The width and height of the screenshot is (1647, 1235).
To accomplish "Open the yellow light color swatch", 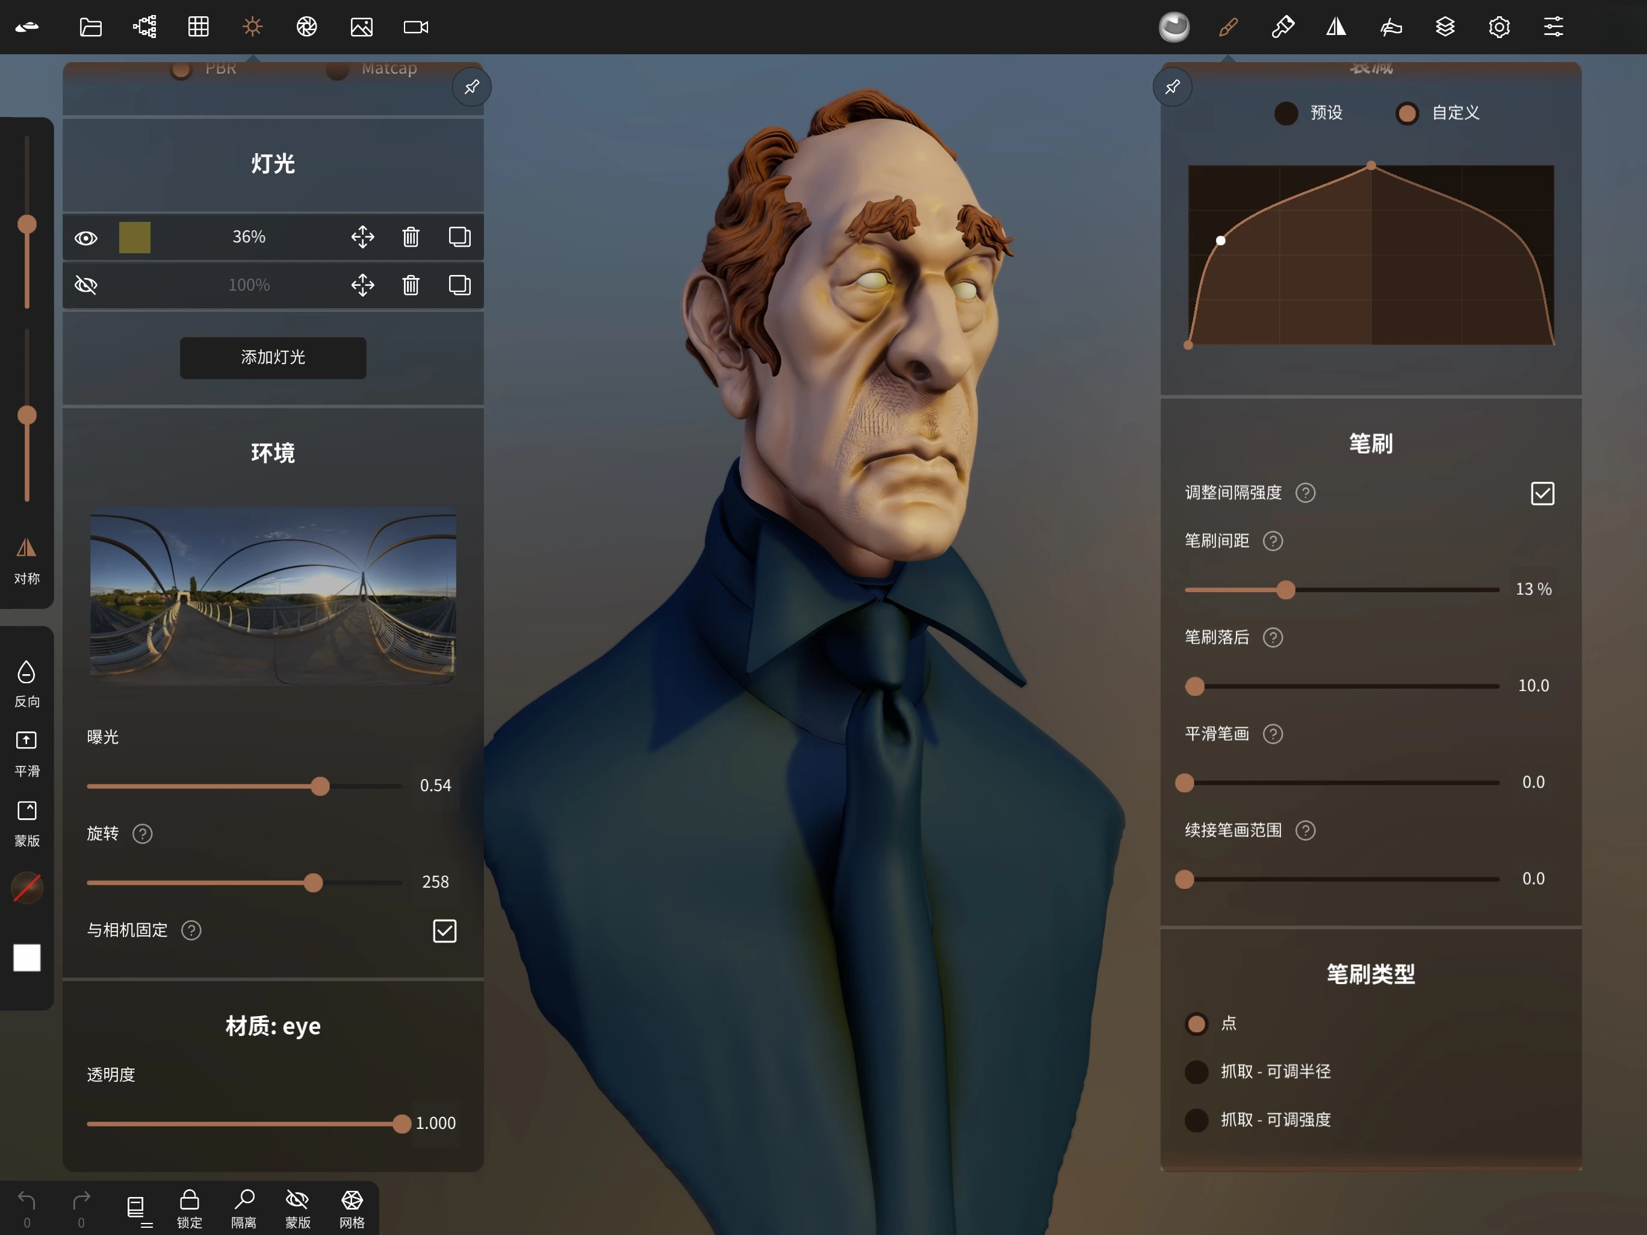I will click(135, 238).
